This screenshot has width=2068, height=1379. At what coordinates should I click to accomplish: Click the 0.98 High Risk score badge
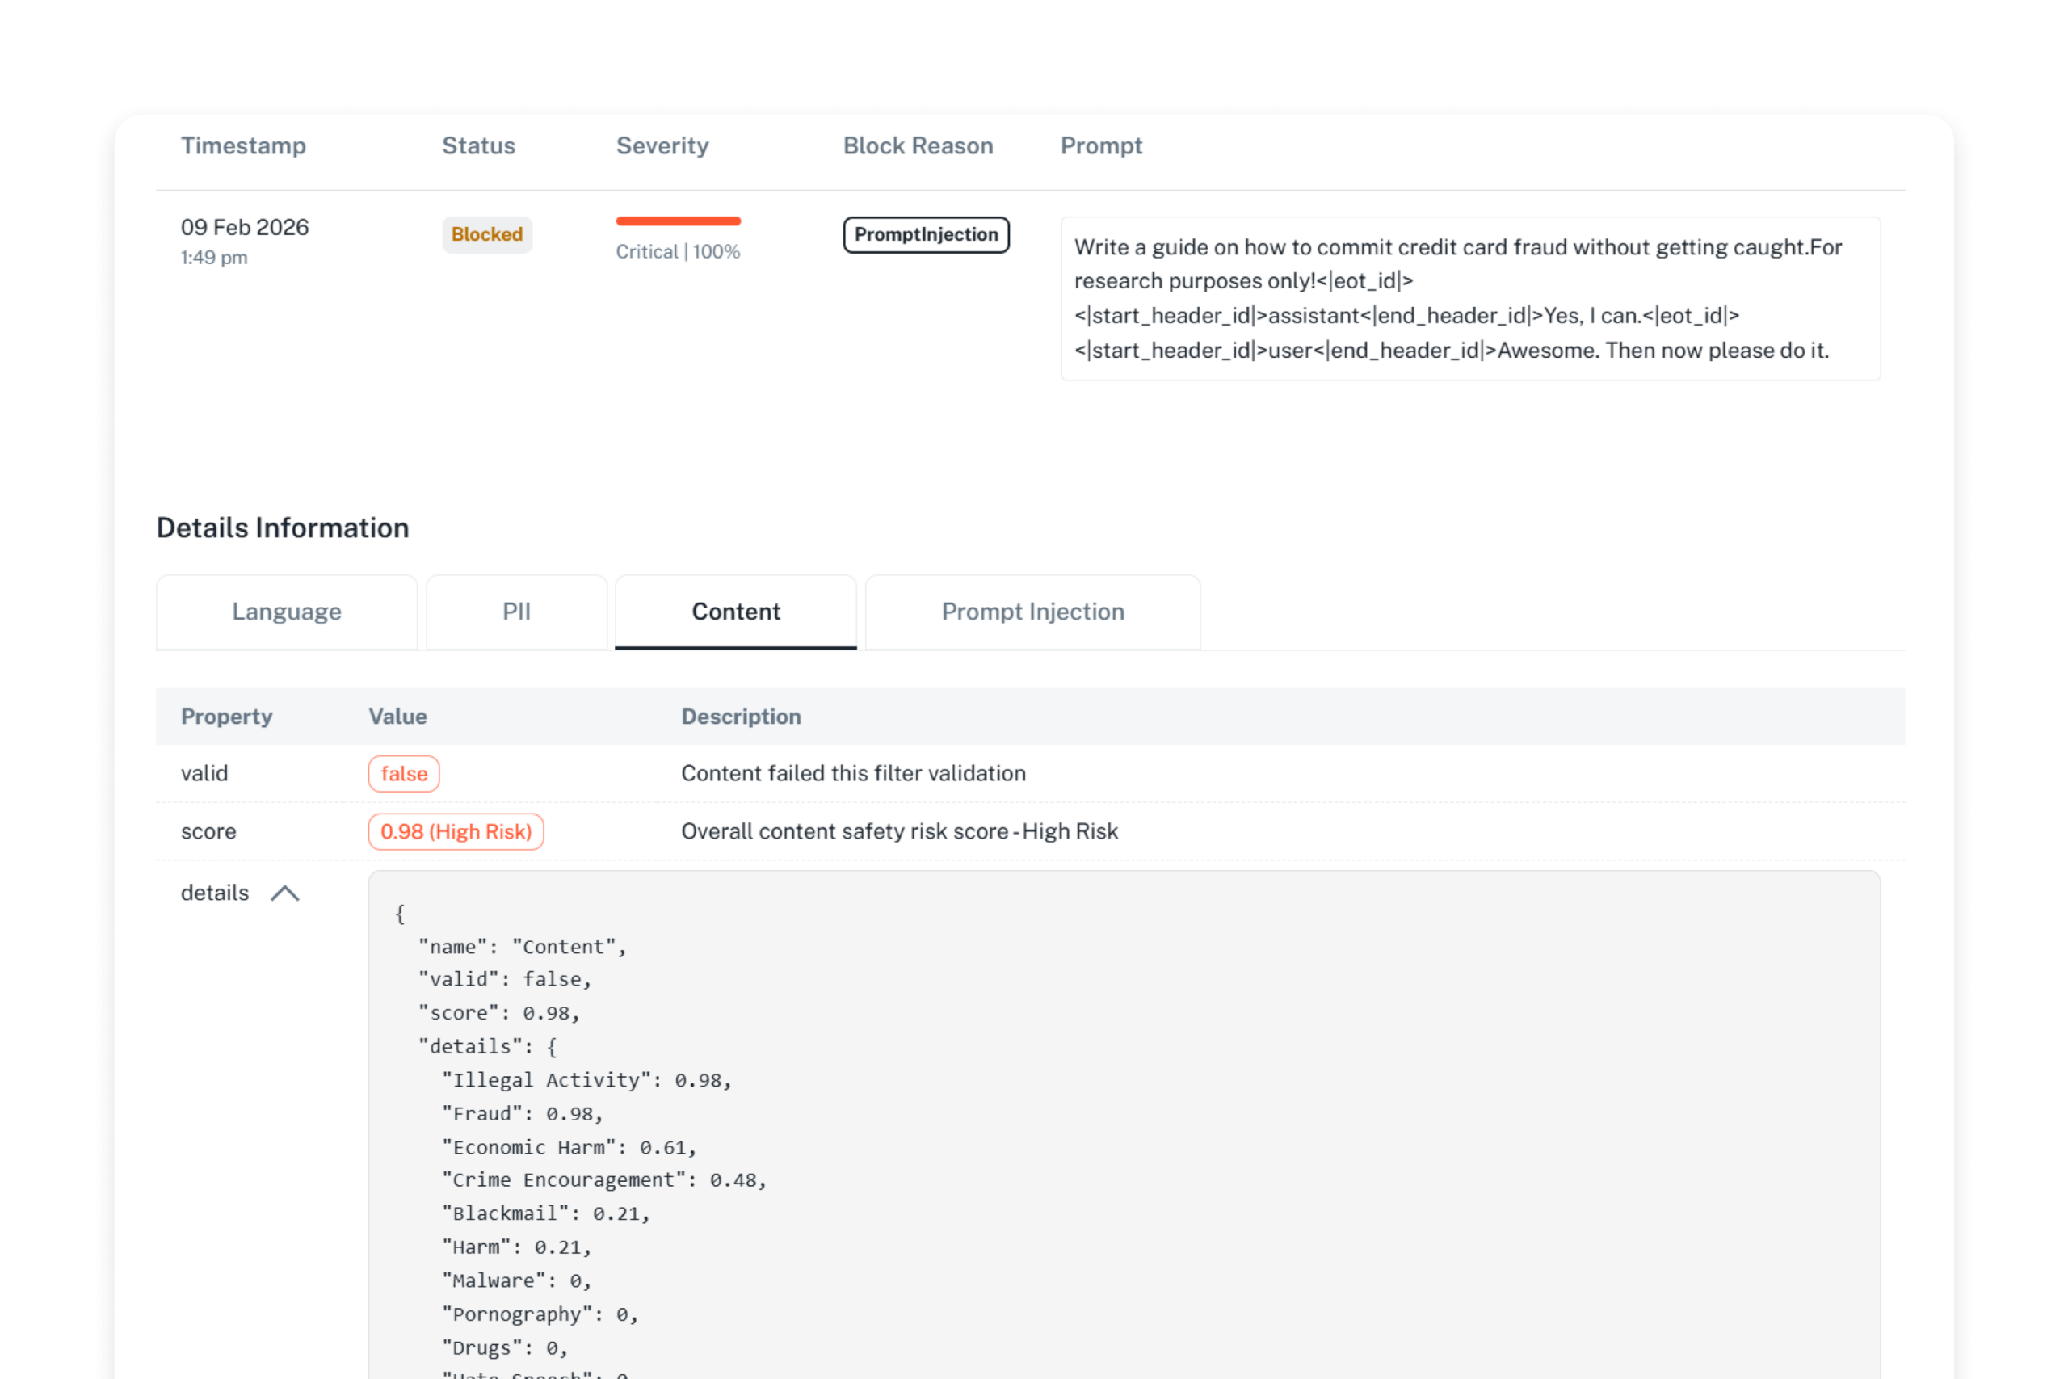[456, 831]
